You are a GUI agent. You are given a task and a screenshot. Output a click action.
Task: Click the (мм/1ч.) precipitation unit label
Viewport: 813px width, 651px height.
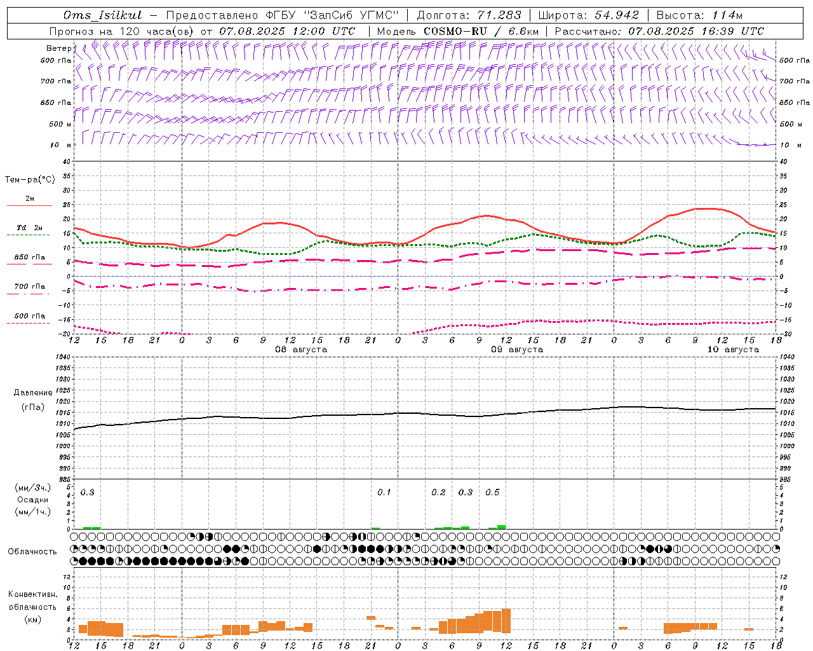(x=33, y=512)
